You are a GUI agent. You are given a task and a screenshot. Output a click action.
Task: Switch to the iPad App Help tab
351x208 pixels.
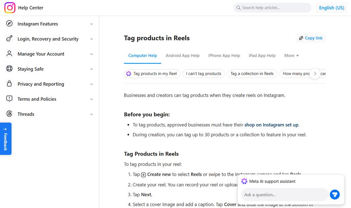coord(262,56)
